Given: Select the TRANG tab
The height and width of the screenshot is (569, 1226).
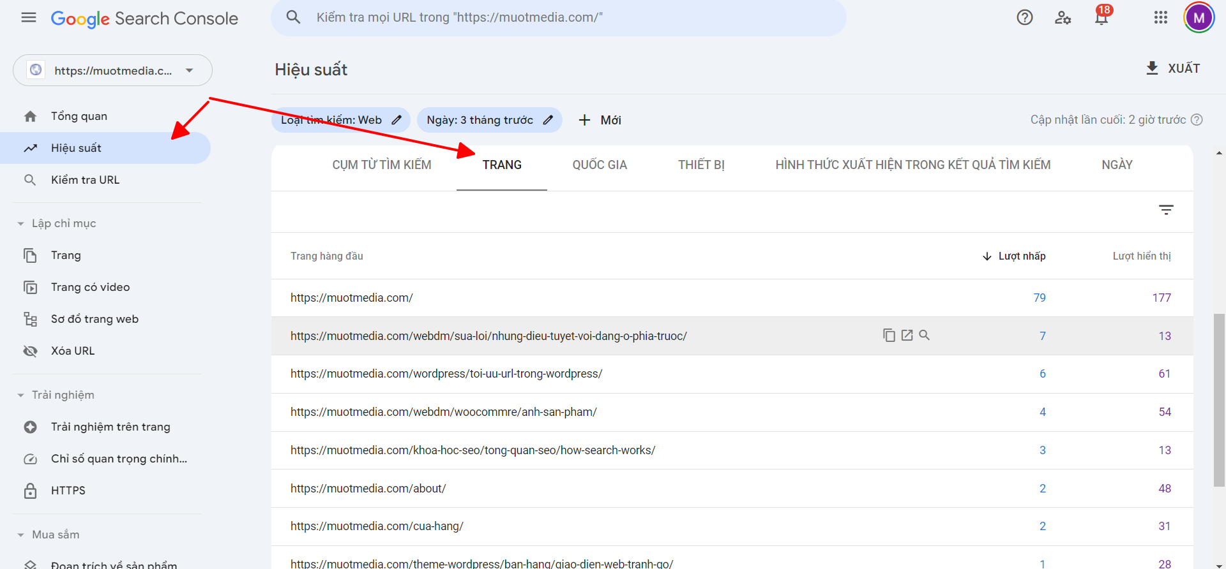Looking at the screenshot, I should coord(502,165).
